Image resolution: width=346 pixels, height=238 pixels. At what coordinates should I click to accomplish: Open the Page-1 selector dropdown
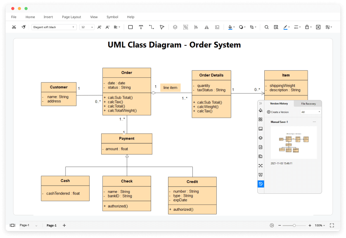(x=28, y=226)
